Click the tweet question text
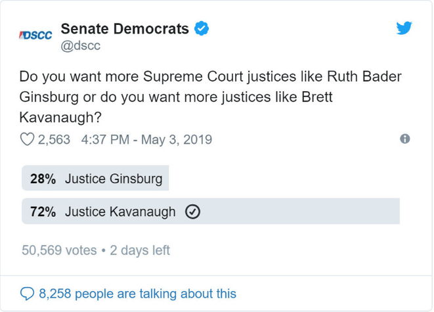434x312 pixels. 210,97
